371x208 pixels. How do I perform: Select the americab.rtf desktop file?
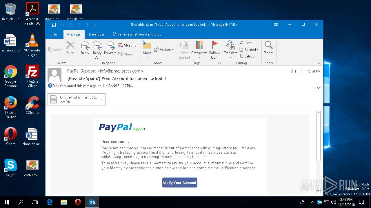point(11,43)
